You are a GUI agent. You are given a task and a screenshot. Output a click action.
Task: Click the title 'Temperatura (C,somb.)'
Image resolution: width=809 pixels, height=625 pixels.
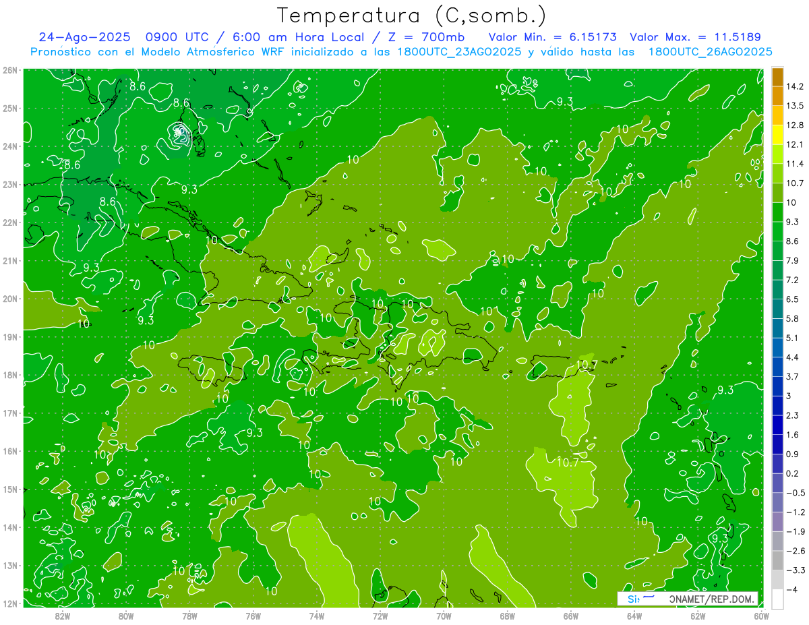411,16
